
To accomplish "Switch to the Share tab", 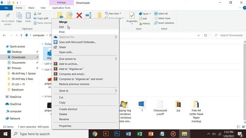I will [31, 8].
